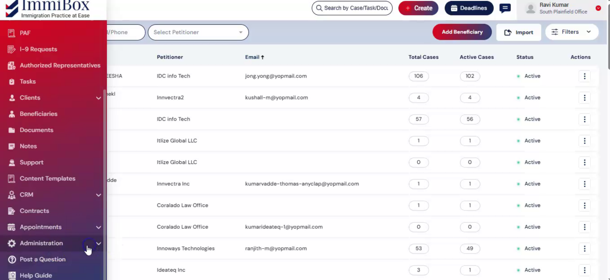The image size is (610, 280).
Task: Click the ImmiBox logo
Action: (48, 9)
